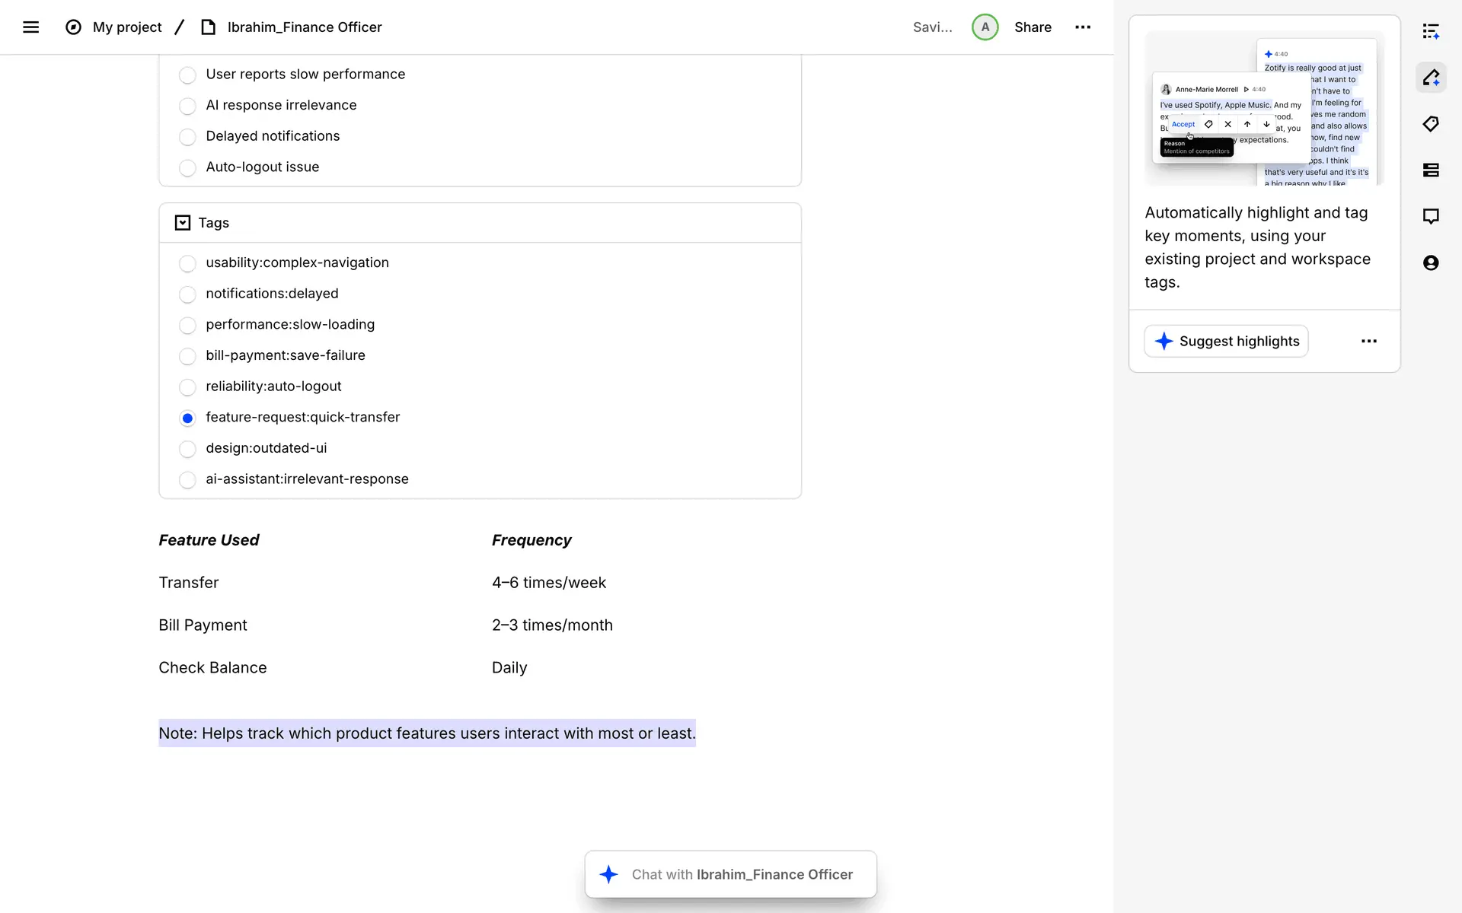Click the Share button
1462x913 pixels.
1033,27
